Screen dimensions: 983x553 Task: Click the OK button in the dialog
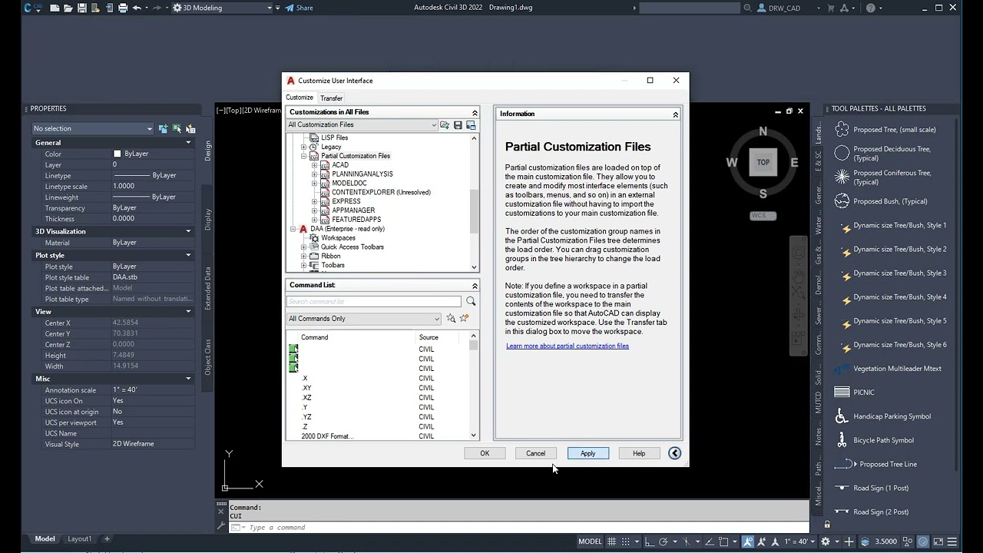(485, 453)
